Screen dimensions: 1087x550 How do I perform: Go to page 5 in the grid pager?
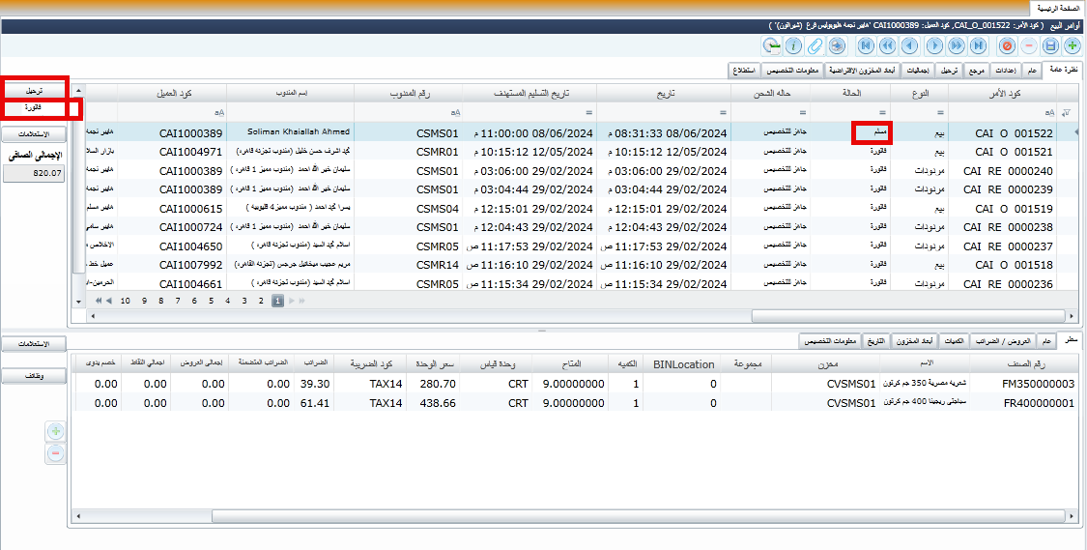tap(212, 301)
